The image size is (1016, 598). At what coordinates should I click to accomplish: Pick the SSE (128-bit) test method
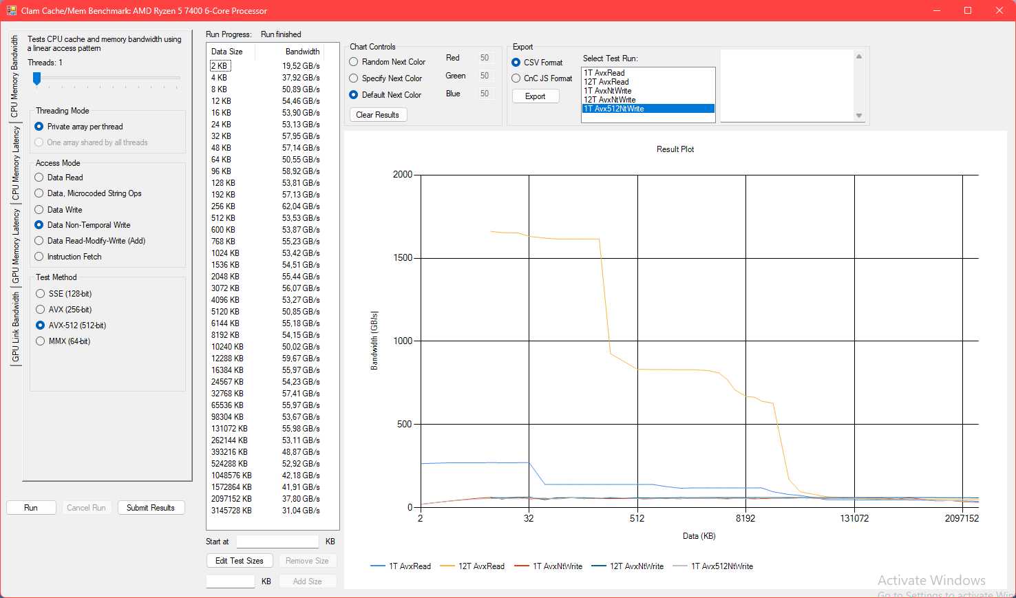click(41, 294)
